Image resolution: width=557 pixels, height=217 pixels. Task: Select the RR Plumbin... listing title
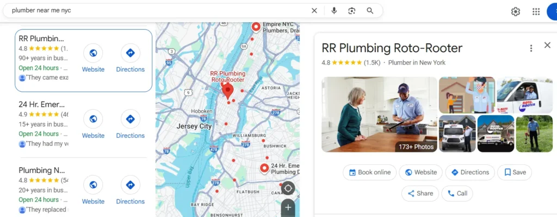coord(41,39)
